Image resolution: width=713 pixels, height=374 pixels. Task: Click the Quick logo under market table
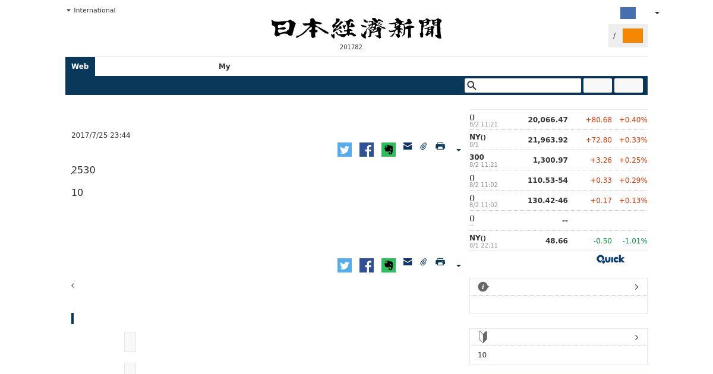tap(610, 259)
